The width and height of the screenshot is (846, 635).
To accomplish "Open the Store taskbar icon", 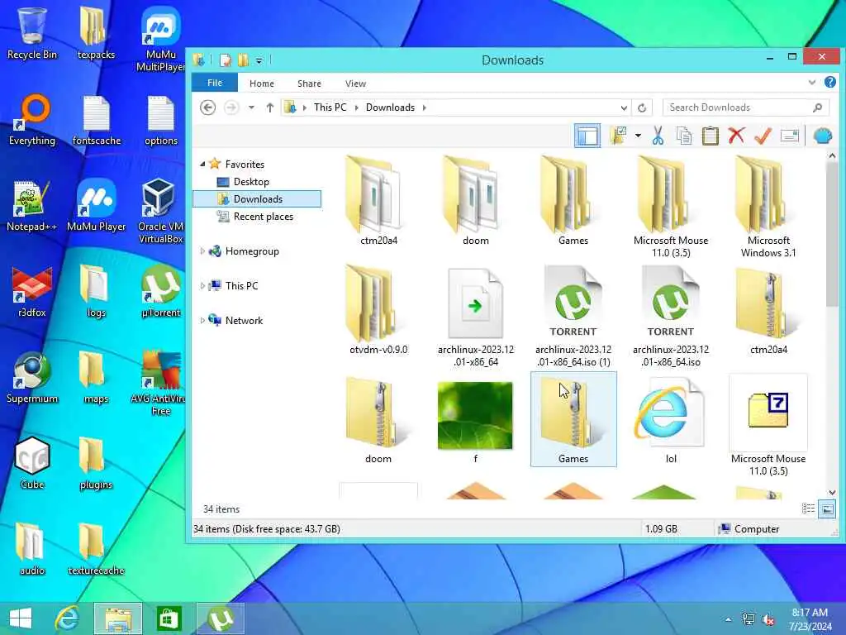I will [169, 618].
